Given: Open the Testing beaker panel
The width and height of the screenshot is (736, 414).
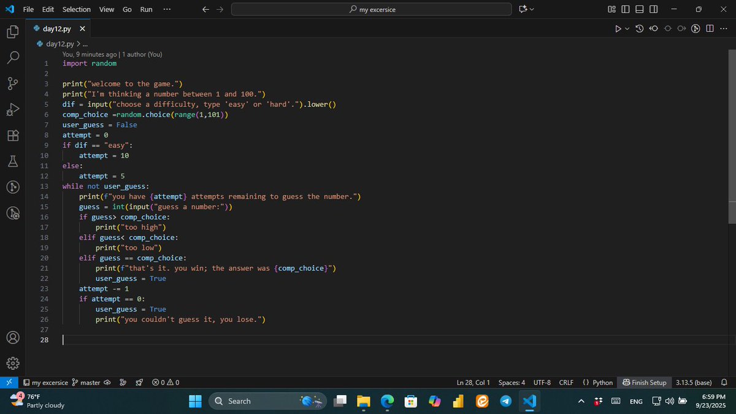Looking at the screenshot, I should pos(12,161).
